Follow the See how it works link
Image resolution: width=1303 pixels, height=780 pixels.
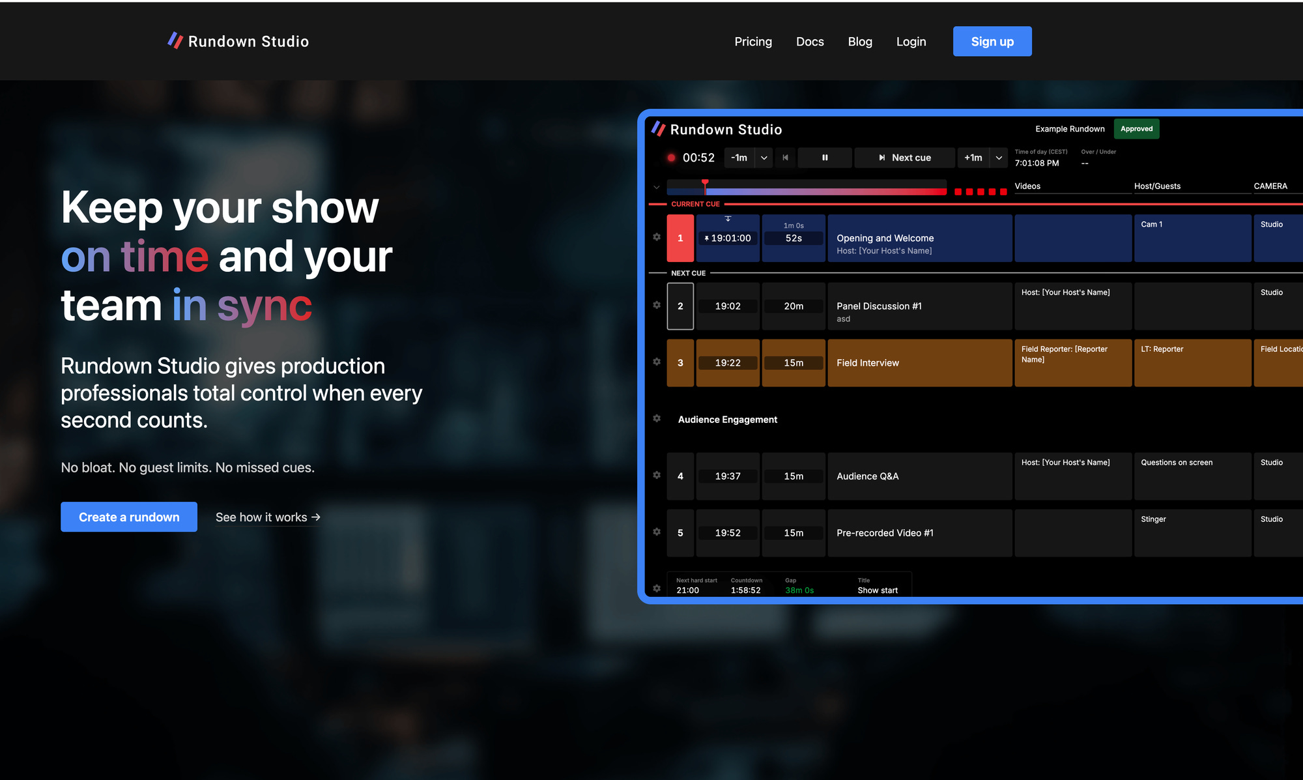point(268,517)
